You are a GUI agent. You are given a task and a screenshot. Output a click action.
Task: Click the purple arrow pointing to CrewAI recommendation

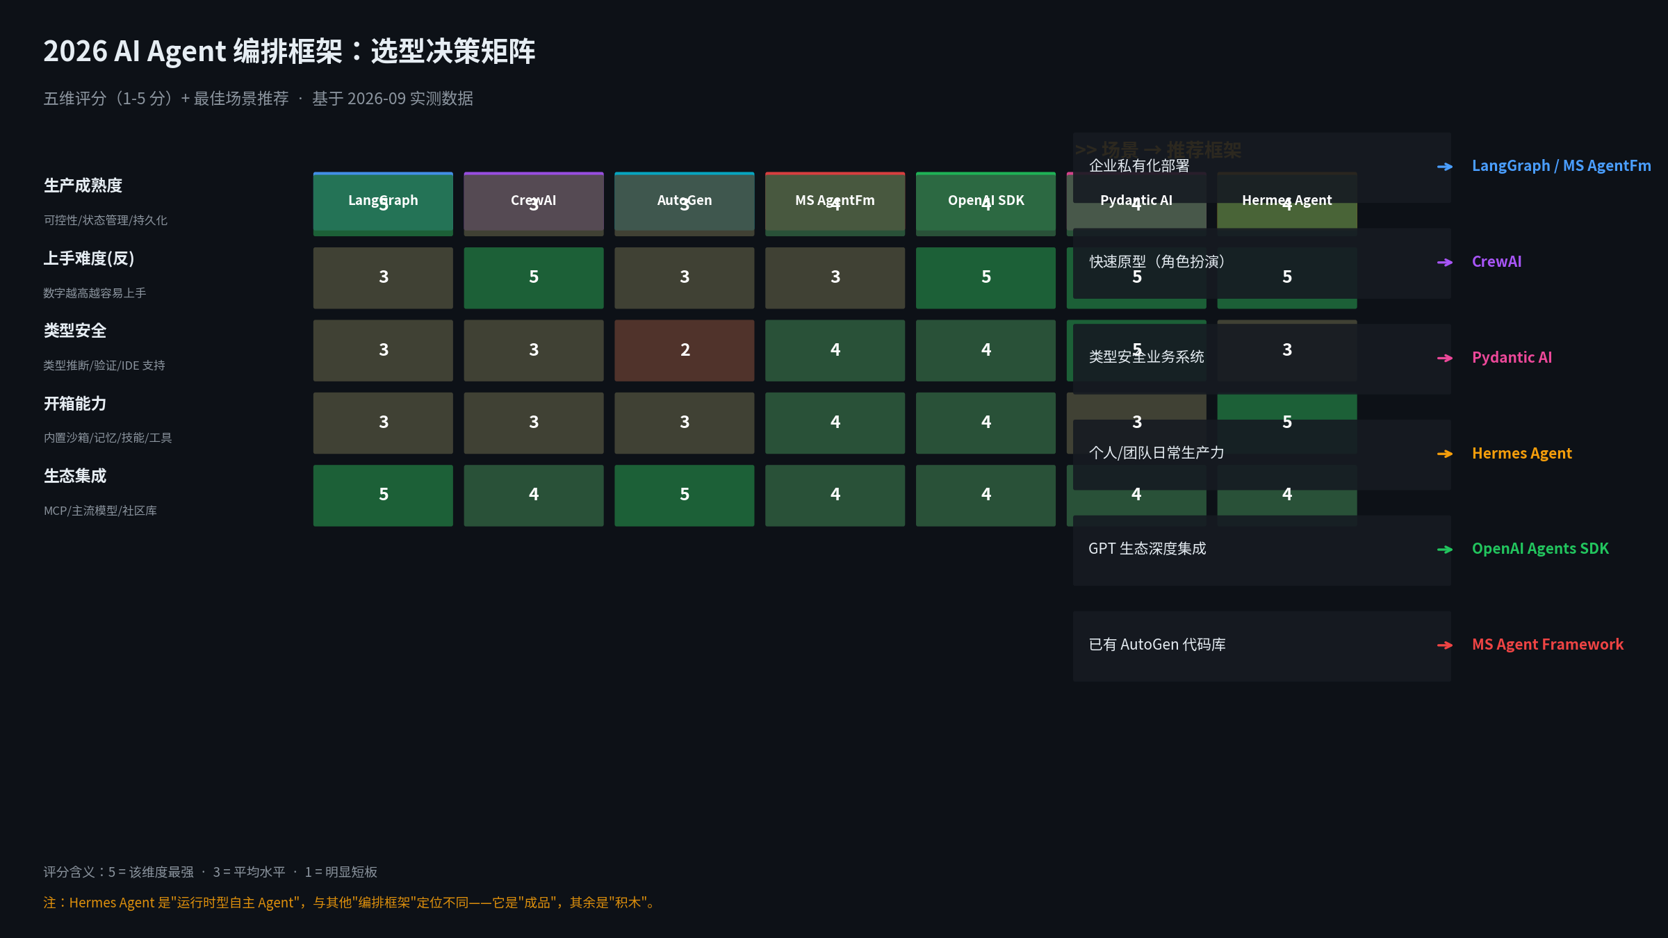pos(1444,263)
